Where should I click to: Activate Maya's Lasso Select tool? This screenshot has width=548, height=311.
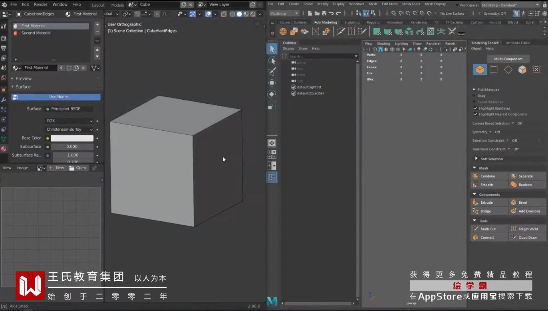[272, 61]
